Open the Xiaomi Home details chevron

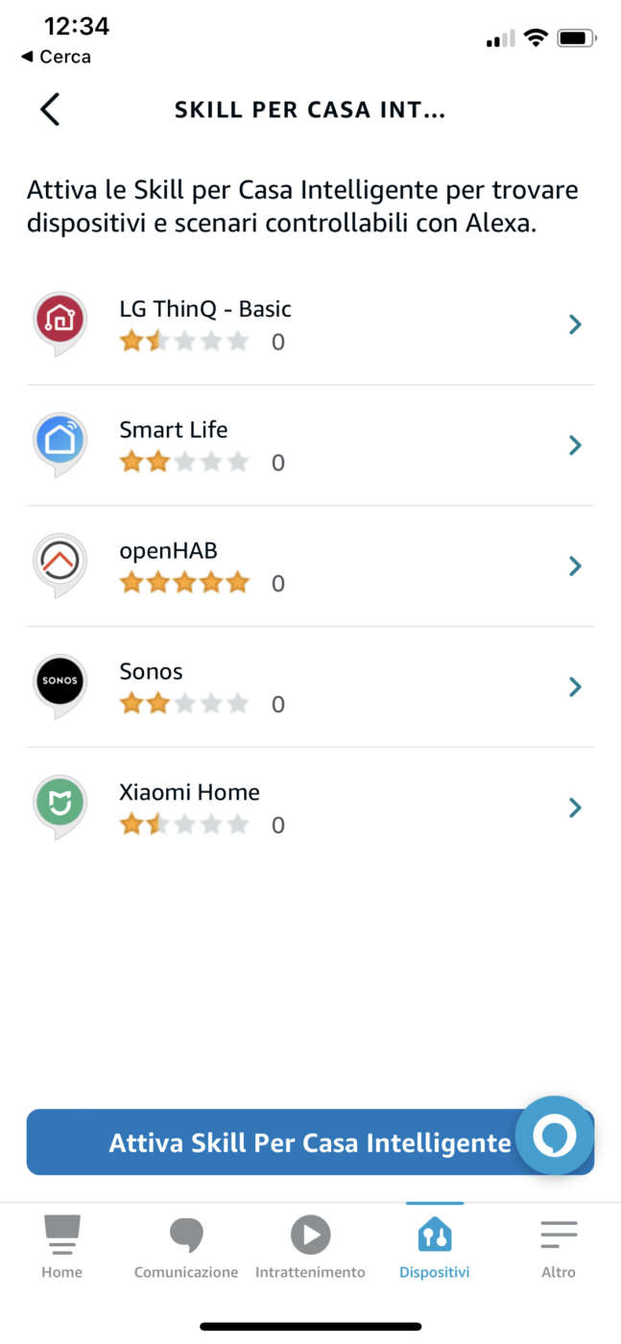574,807
